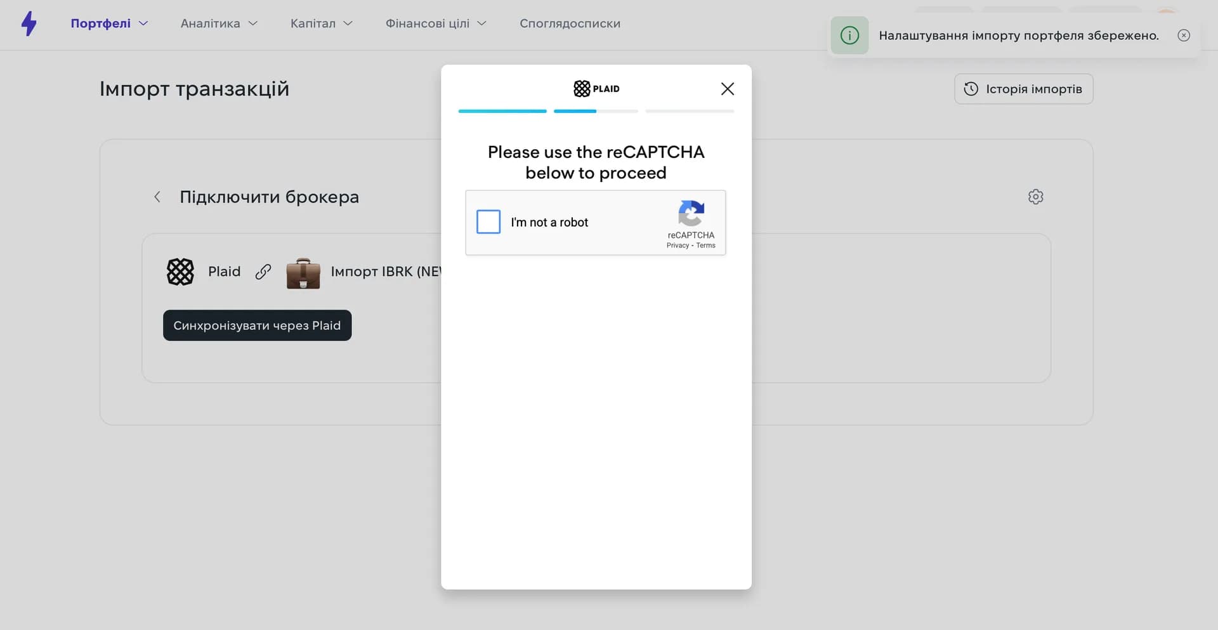This screenshot has width=1218, height=630.
Task: Click the clock history icon
Action: (x=971, y=89)
